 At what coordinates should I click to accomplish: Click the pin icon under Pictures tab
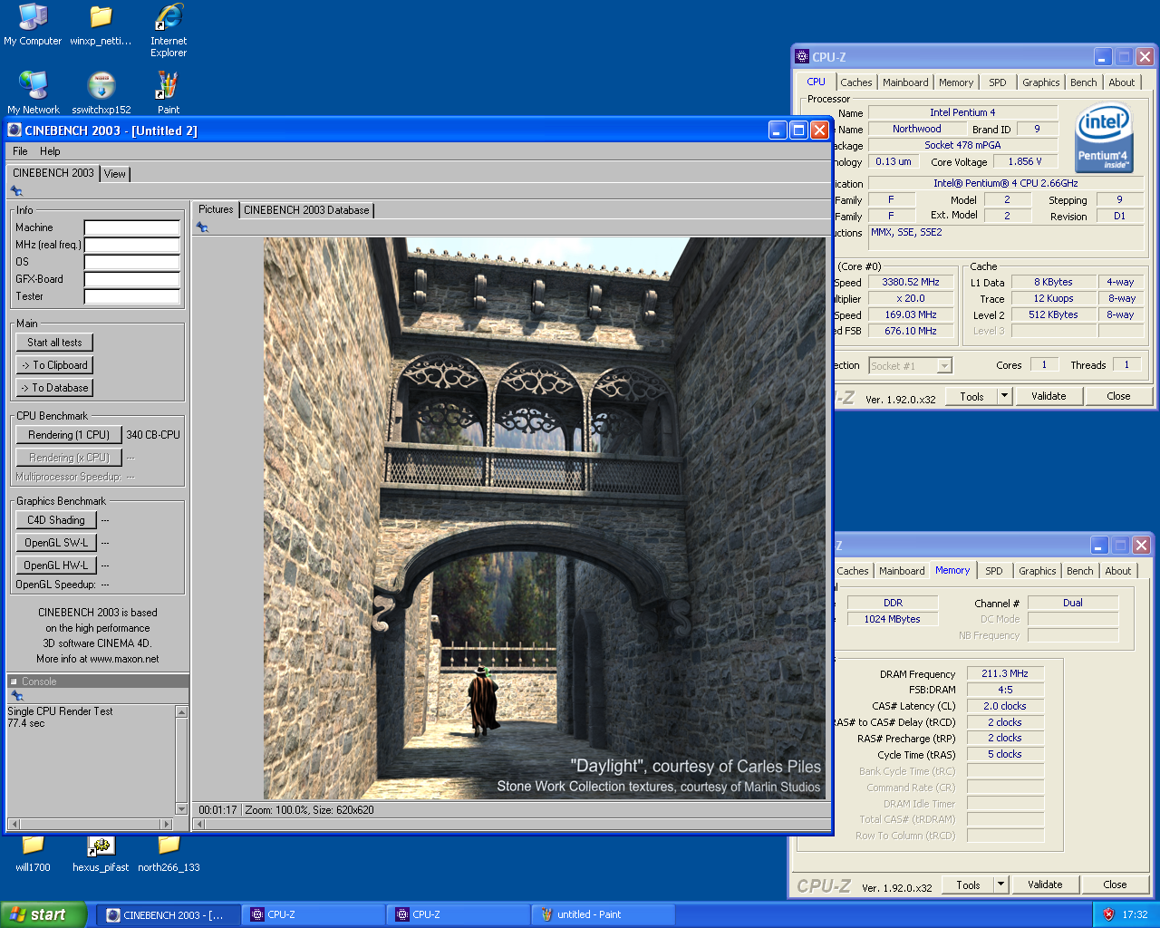coord(202,227)
